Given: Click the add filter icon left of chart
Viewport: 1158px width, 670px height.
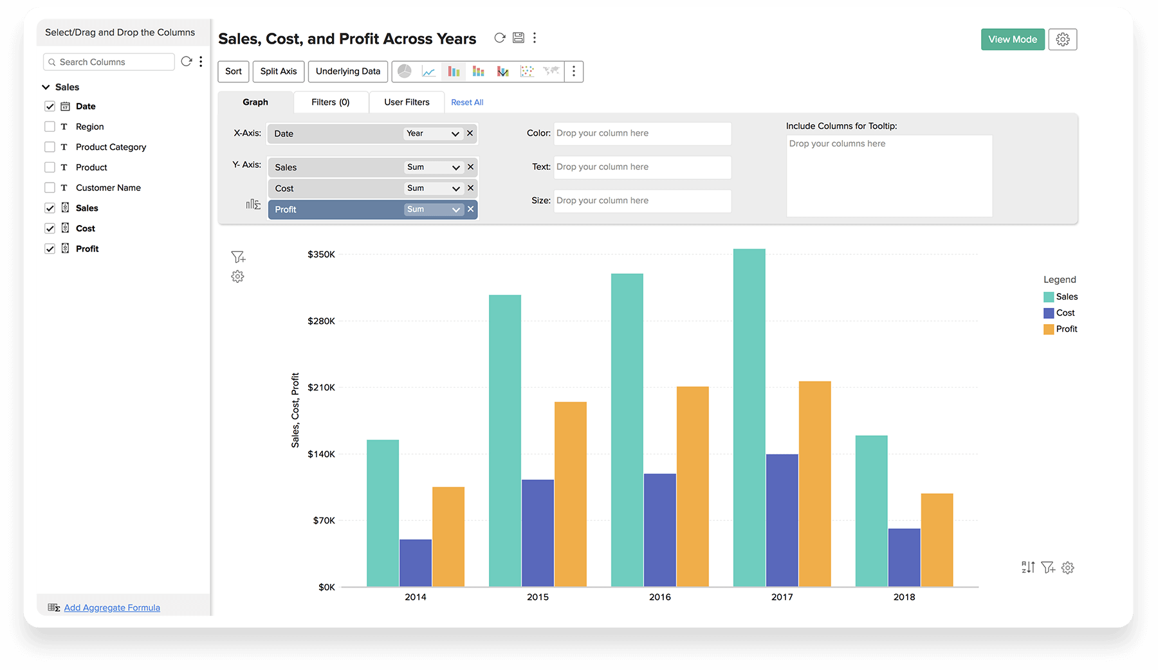Looking at the screenshot, I should tap(238, 257).
